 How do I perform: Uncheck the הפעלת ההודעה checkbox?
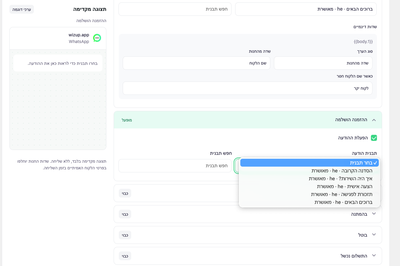pos(374,138)
